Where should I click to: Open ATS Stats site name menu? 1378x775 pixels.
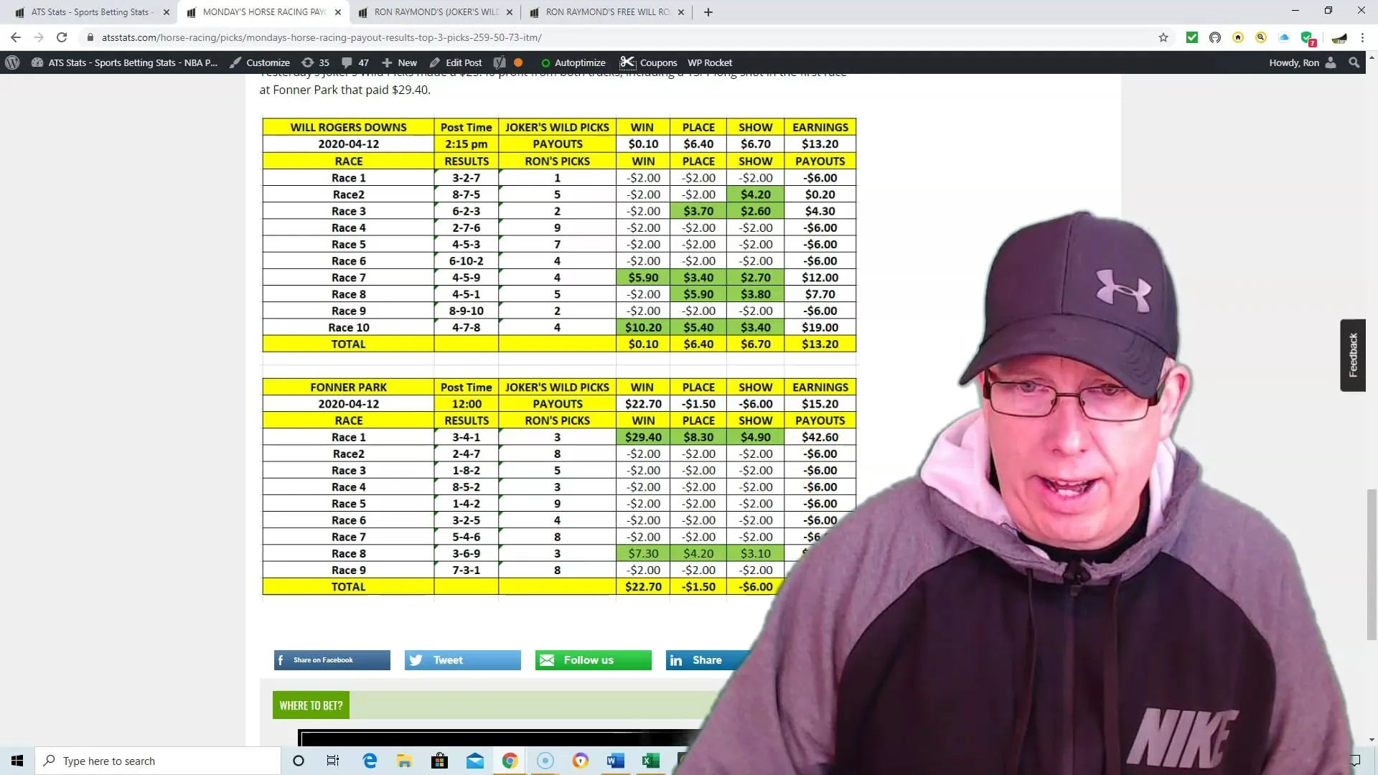(124, 62)
